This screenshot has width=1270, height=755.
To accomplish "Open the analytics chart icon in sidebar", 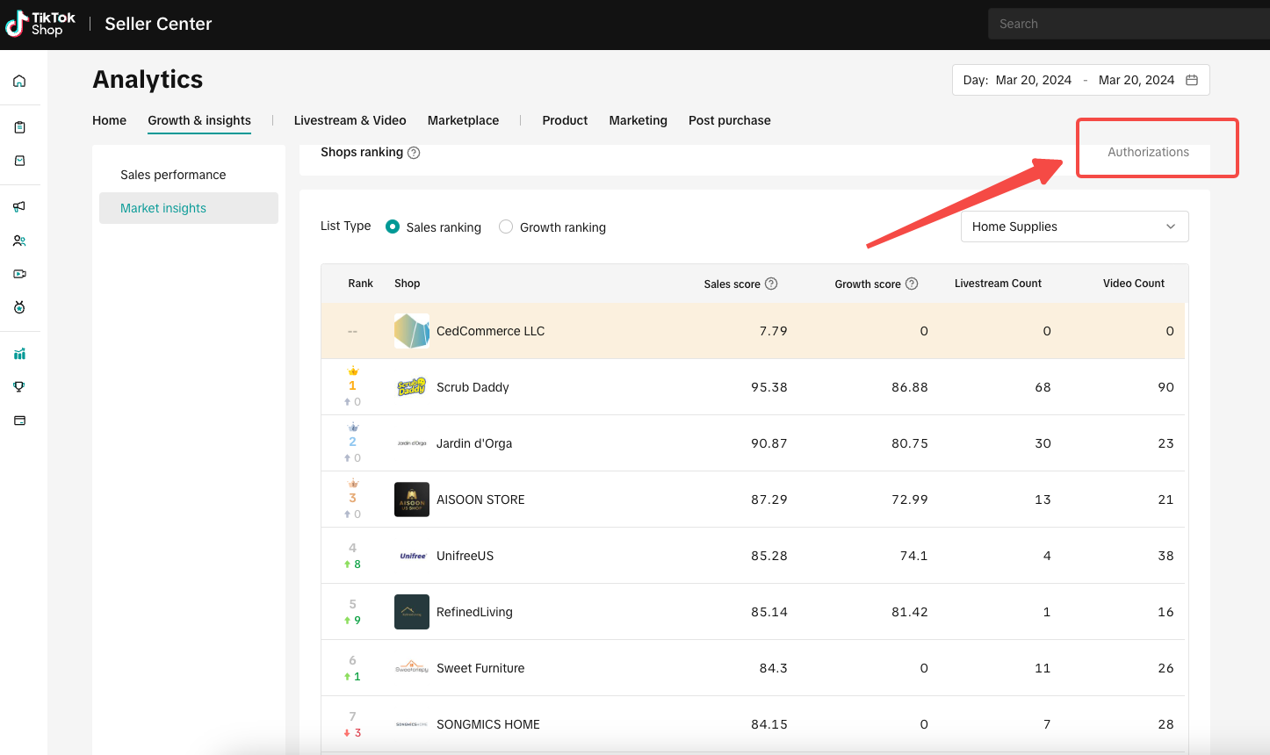I will [x=19, y=354].
